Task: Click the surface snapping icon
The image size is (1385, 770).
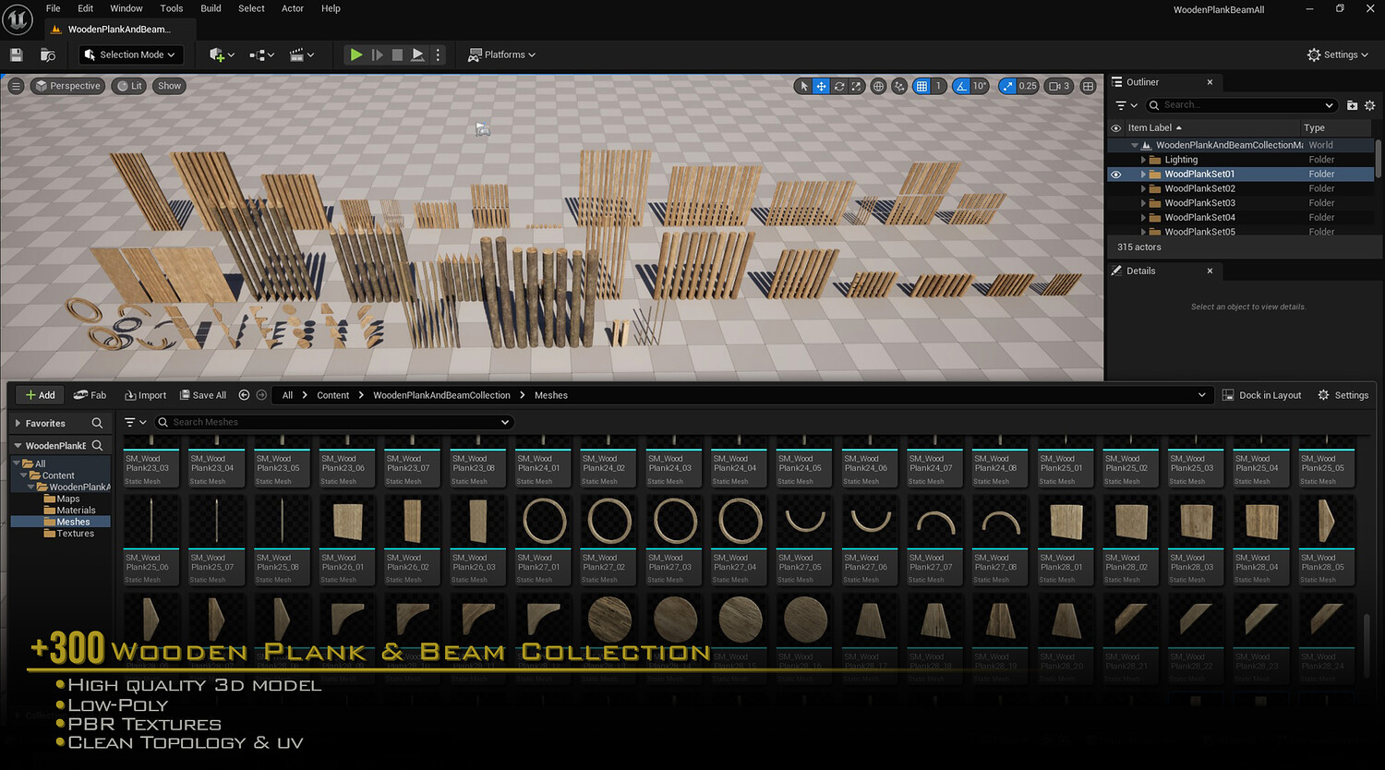Action: [899, 86]
